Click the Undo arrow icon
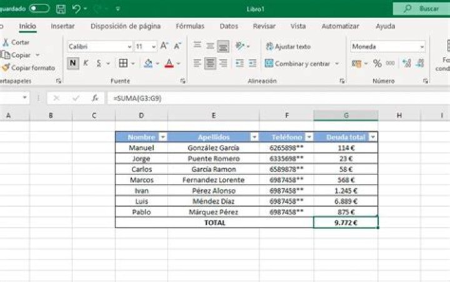Image resolution: width=450 pixels, height=282 pixels. (76, 9)
